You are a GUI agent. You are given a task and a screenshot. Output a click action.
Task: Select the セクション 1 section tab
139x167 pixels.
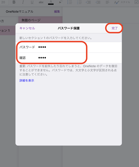tap(8, 30)
